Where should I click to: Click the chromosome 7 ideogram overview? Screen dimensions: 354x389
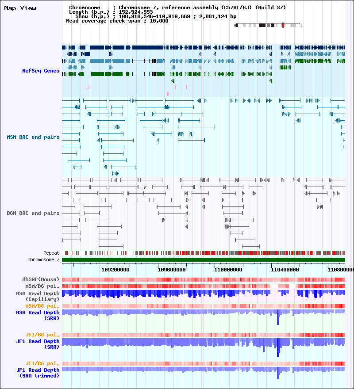pos(268,25)
